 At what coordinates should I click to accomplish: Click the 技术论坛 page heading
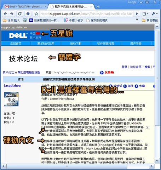tap(23, 59)
